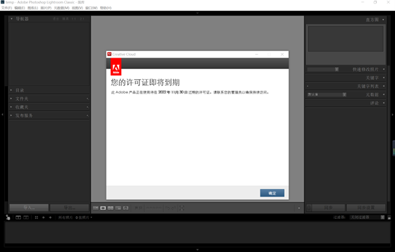Expand the 收藏夹 (Collections) panel
This screenshot has height=252, width=395.
click(11, 107)
